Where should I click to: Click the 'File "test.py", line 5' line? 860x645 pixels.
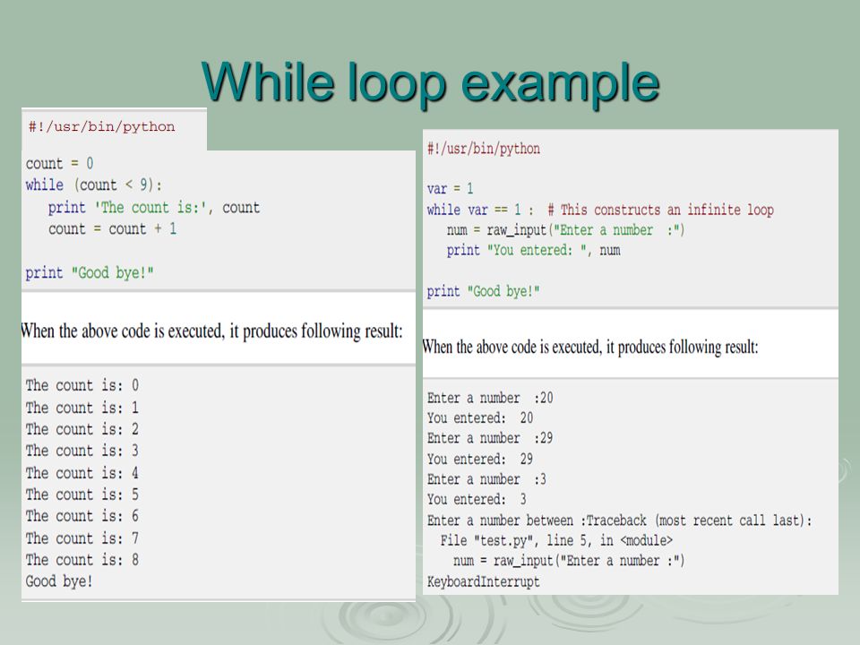point(556,540)
